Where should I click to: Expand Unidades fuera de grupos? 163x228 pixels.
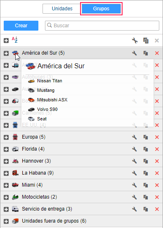tap(6, 221)
